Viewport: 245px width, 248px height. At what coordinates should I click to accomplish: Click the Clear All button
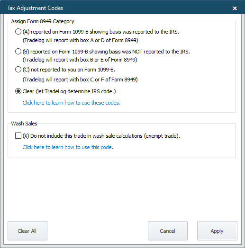pos(27,231)
